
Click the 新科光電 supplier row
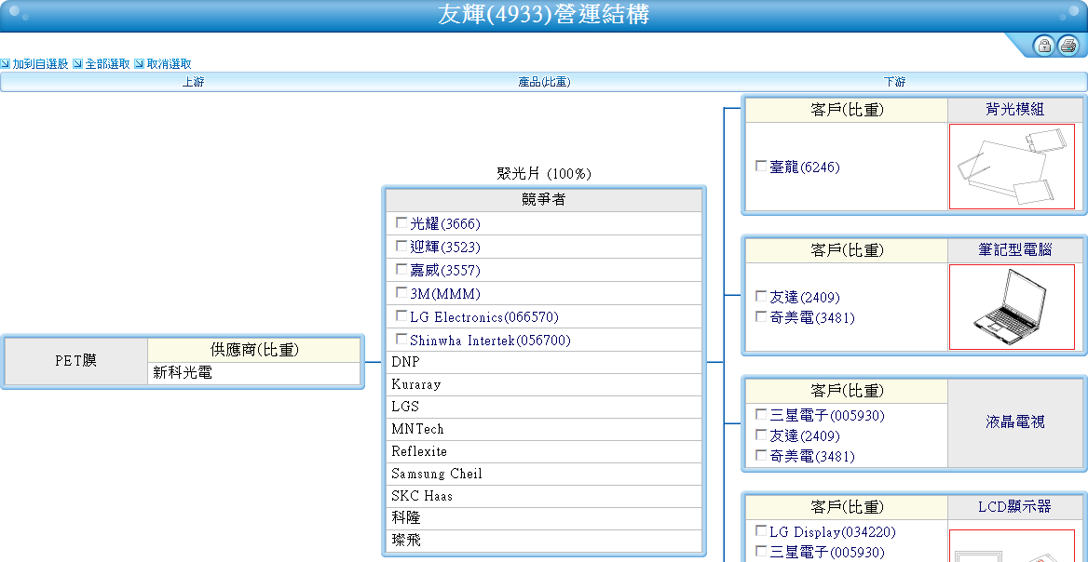(254, 373)
